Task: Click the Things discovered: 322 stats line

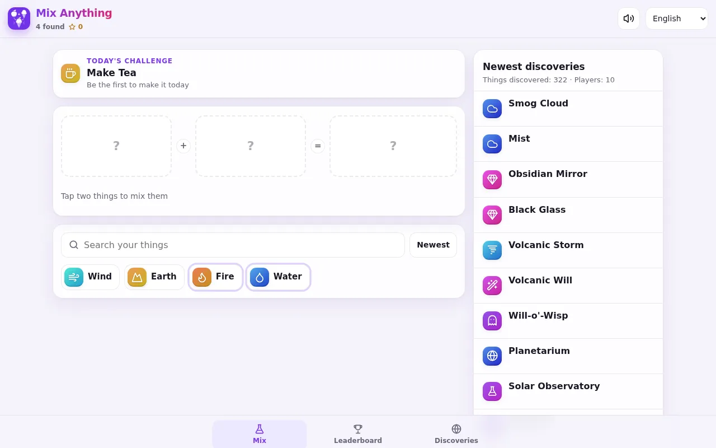Action: coord(549,80)
